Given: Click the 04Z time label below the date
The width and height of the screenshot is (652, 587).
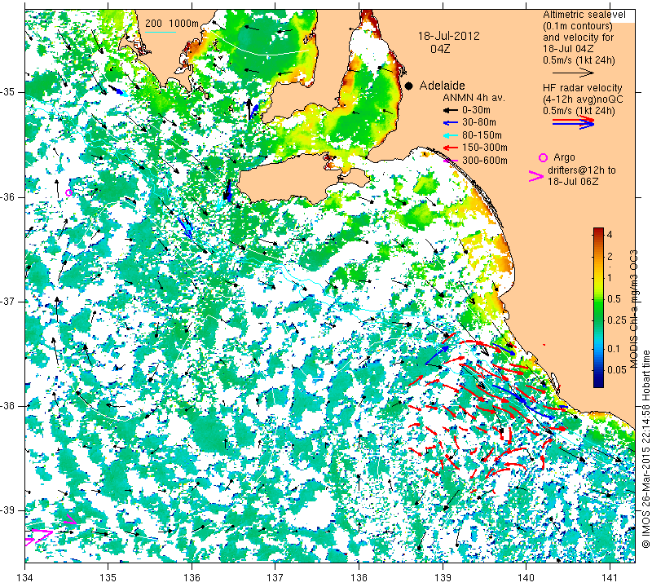Looking at the screenshot, I should click(440, 49).
